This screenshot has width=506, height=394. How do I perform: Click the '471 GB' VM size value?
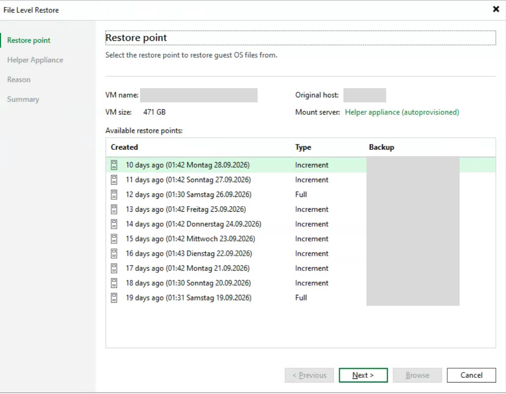pyautogui.click(x=154, y=113)
